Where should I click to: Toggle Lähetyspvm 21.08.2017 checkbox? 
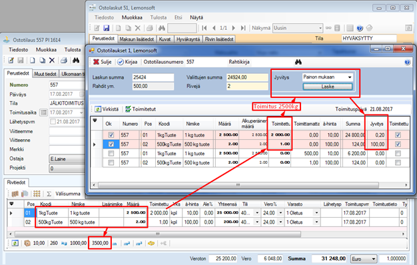pos(53,122)
